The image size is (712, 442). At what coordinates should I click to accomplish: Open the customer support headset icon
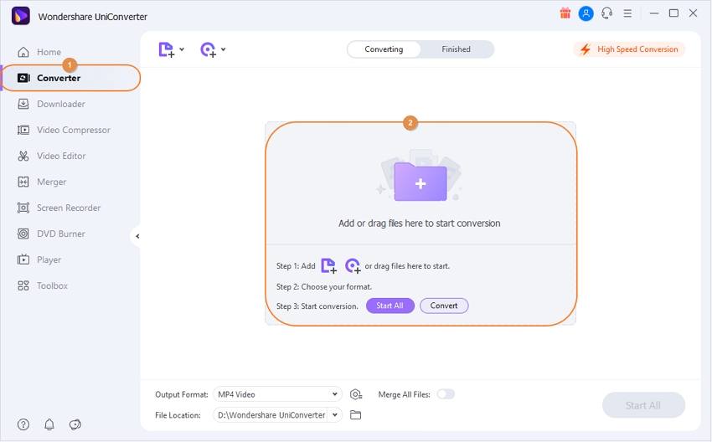tap(606, 13)
